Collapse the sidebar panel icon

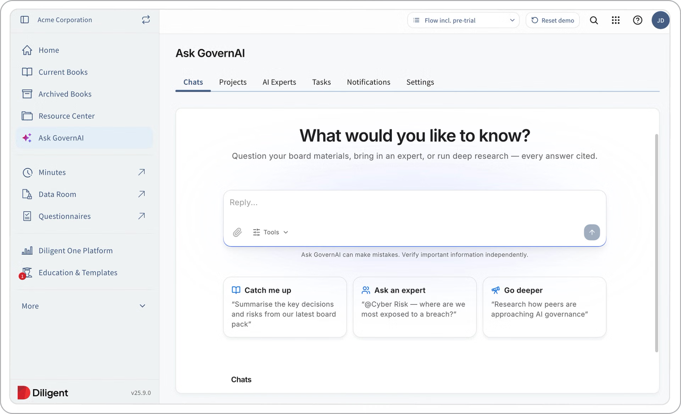click(x=24, y=20)
